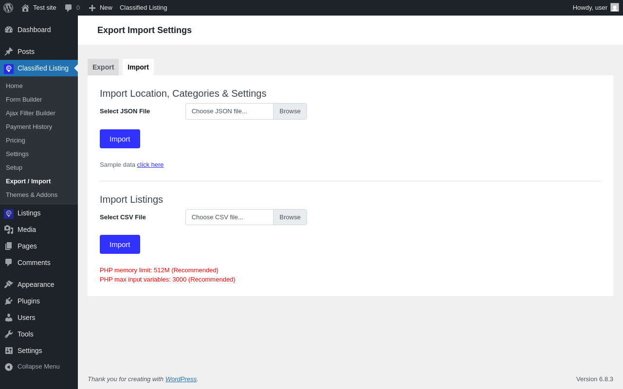This screenshot has width=623, height=389.
Task: Open Themes & Addons submenu
Action: 32,195
